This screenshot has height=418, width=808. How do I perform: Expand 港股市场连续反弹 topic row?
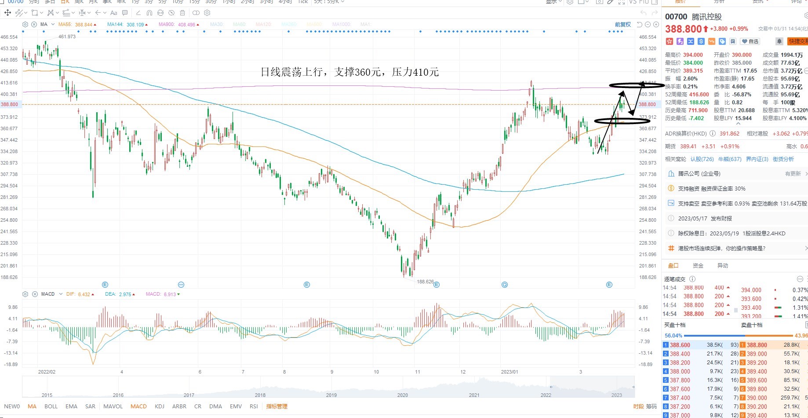coord(737,248)
